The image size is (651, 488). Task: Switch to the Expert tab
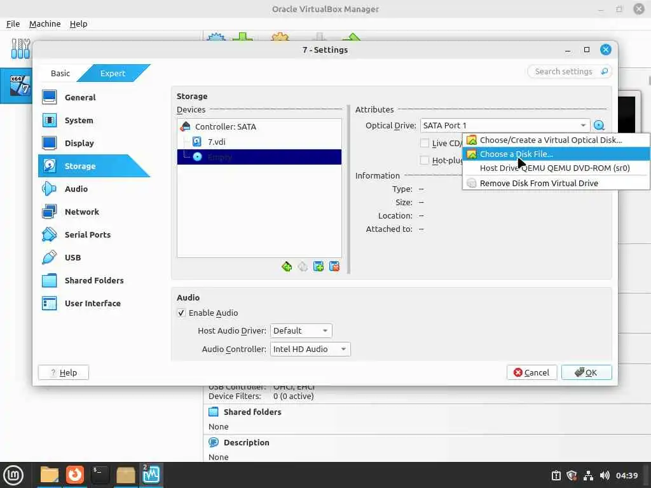coord(113,74)
